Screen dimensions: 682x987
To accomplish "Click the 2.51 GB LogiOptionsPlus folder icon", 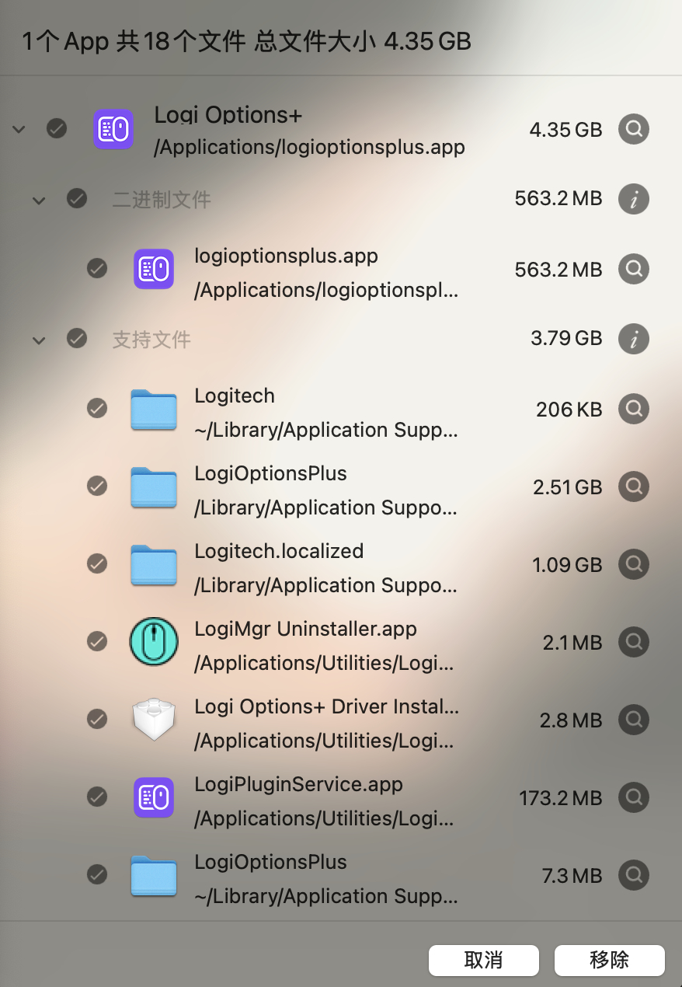I will [x=154, y=487].
